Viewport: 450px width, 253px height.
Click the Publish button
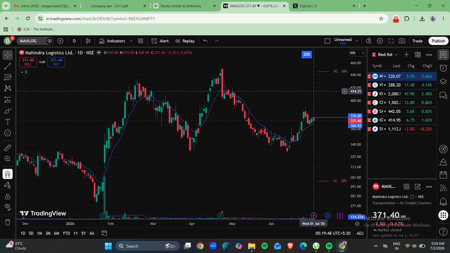point(438,41)
